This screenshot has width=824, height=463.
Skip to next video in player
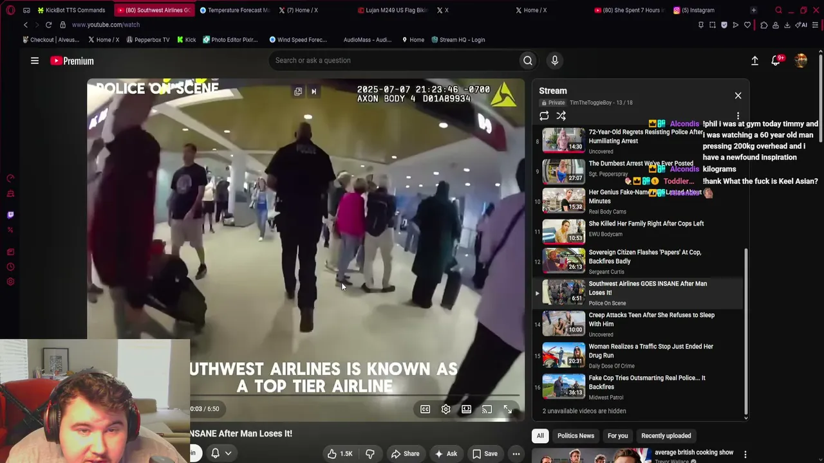pyautogui.click(x=314, y=91)
